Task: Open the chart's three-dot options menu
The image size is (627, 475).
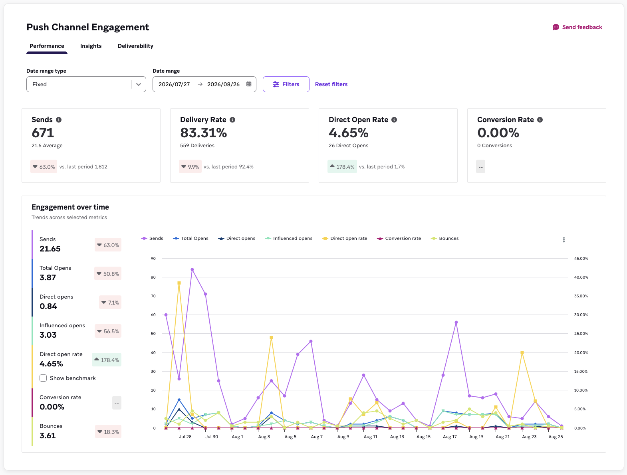Action: coord(564,240)
